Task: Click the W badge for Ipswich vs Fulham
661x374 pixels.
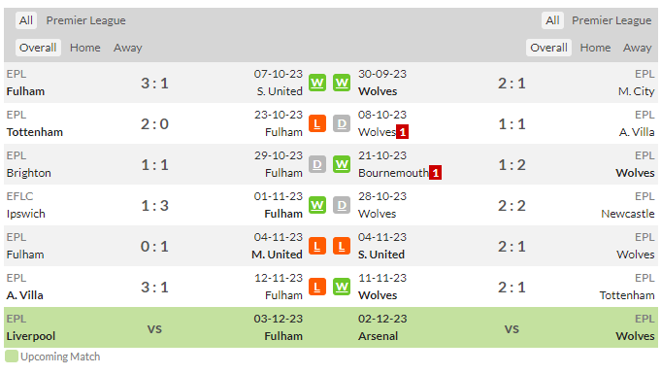Action: pyautogui.click(x=317, y=206)
